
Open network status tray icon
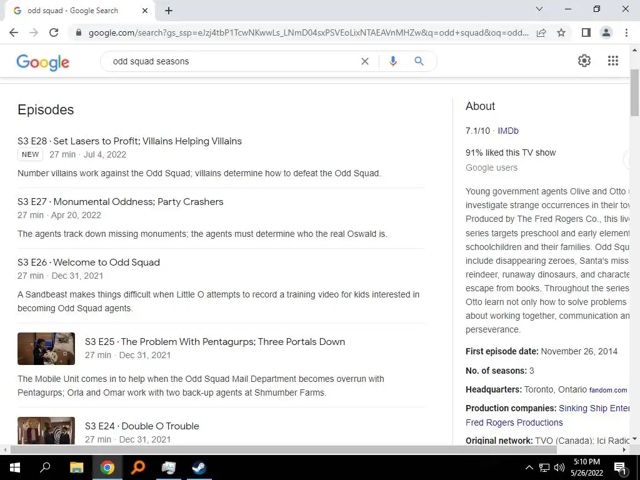pos(544,467)
